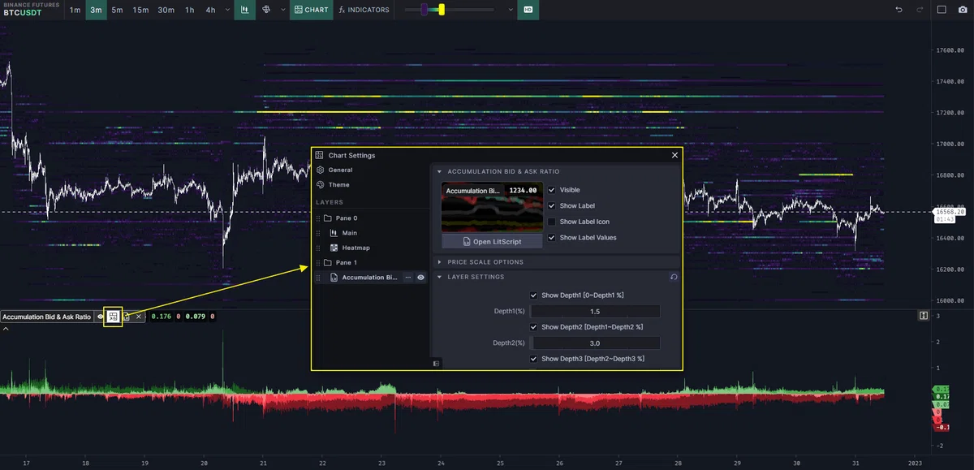Click the Depth2(%) input field

click(595, 343)
